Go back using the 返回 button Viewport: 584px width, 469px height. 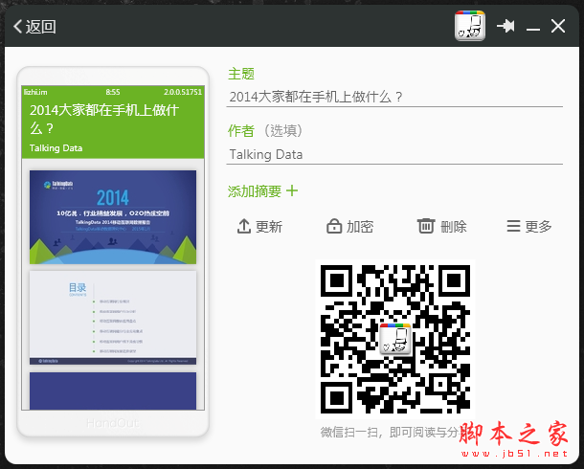(x=34, y=27)
